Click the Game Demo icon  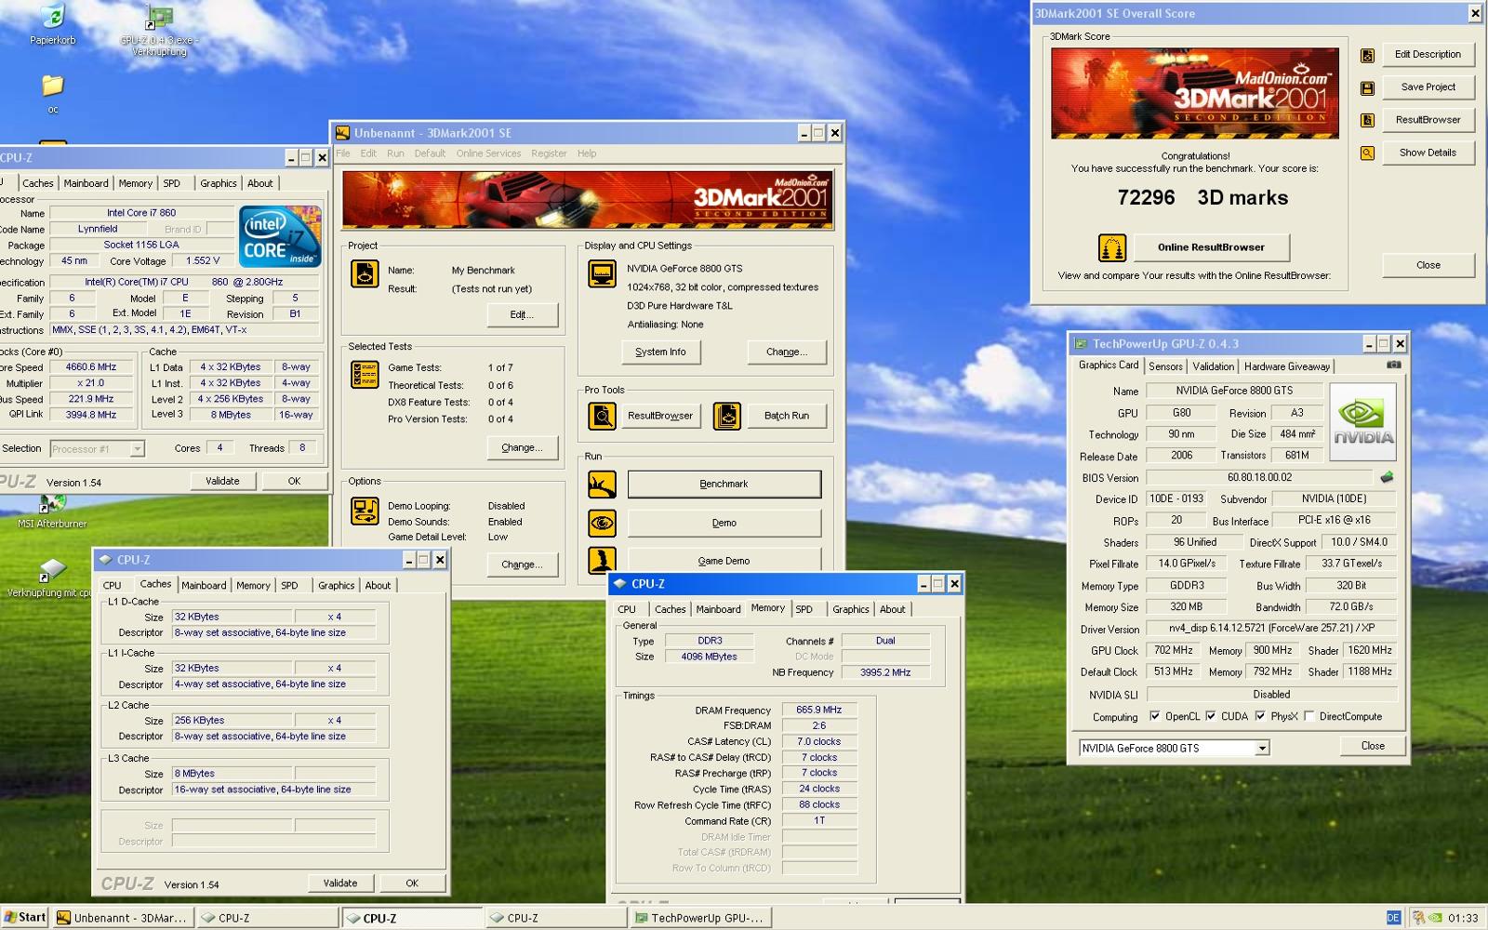click(602, 560)
